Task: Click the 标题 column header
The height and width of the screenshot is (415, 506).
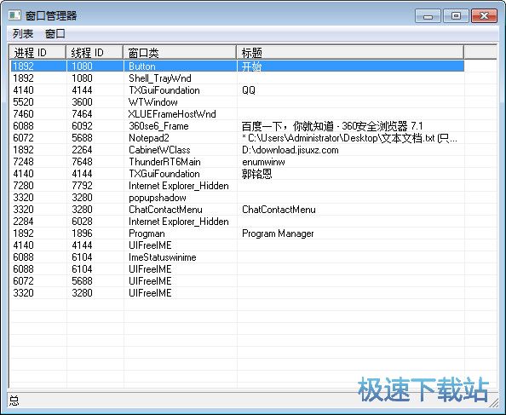Action: click(x=350, y=52)
